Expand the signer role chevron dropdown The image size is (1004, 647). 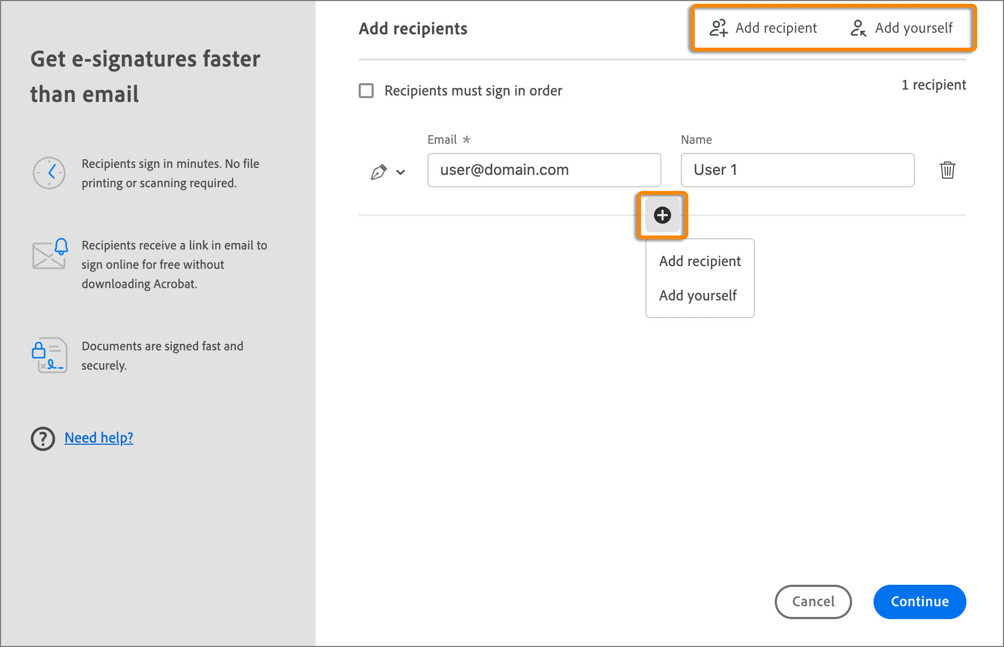[x=399, y=172]
